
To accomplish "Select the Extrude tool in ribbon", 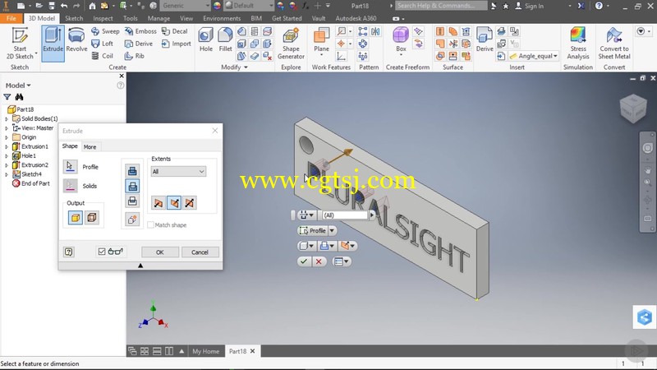I will pyautogui.click(x=53, y=44).
